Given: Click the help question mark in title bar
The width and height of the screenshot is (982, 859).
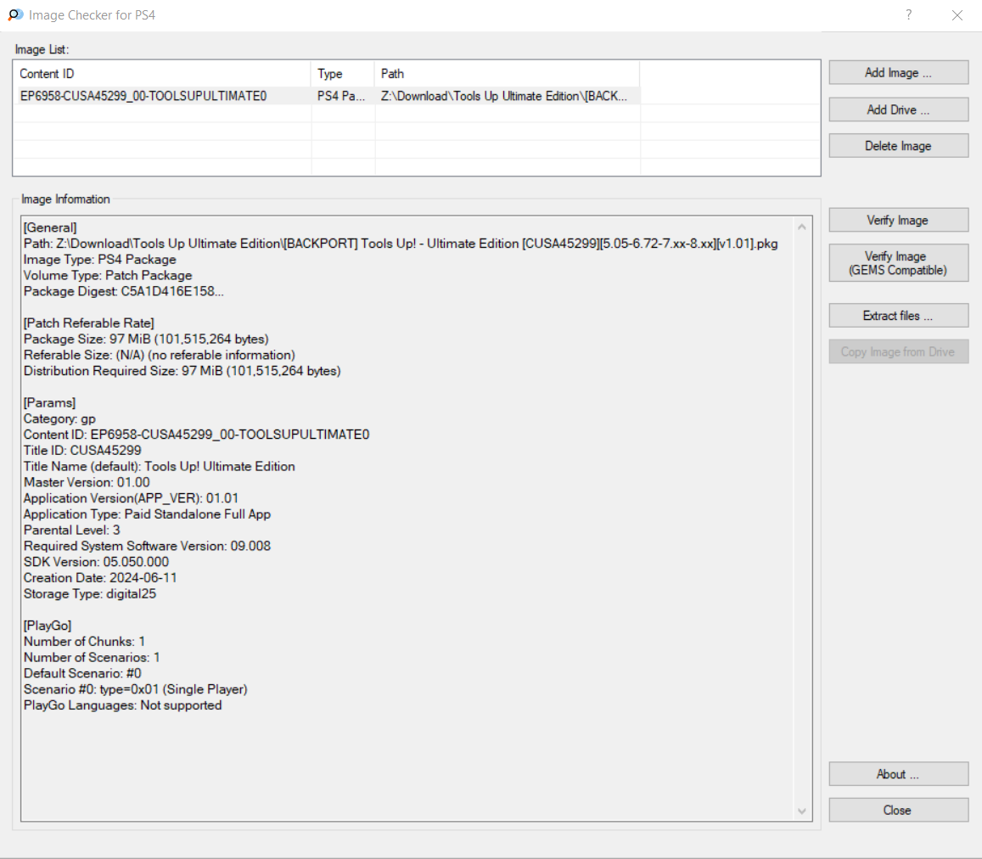Looking at the screenshot, I should pyautogui.click(x=909, y=15).
